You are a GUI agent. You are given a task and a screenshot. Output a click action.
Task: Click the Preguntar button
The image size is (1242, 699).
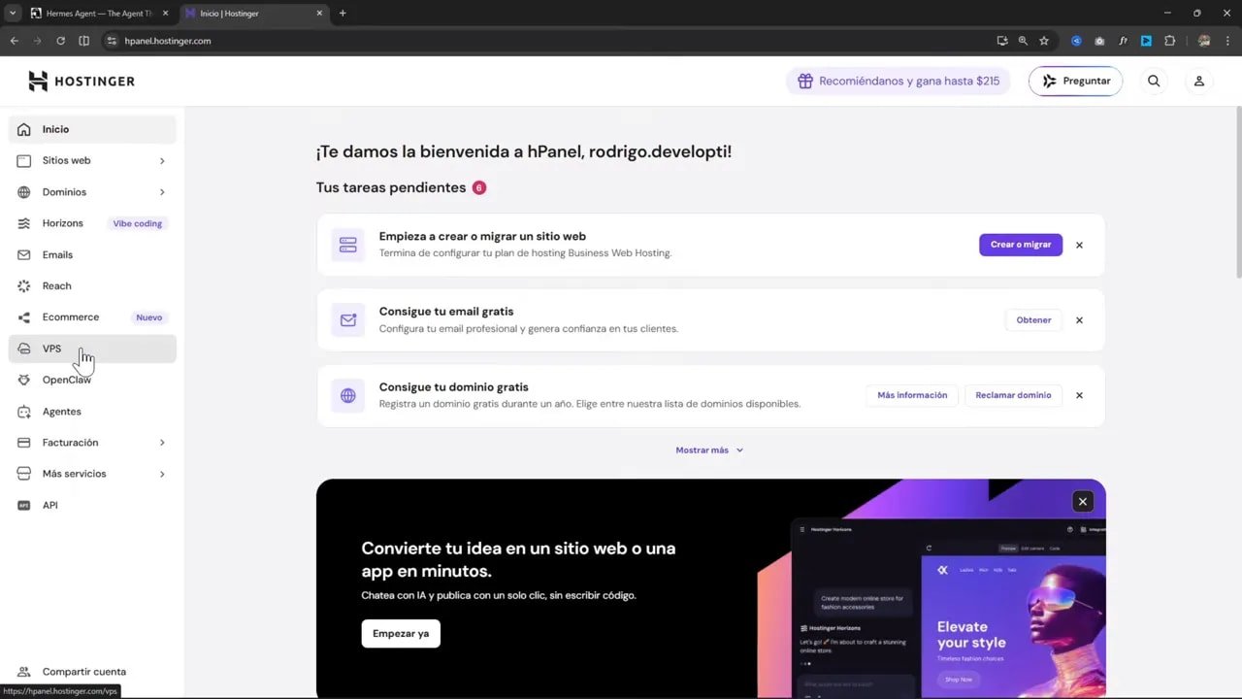click(x=1075, y=81)
